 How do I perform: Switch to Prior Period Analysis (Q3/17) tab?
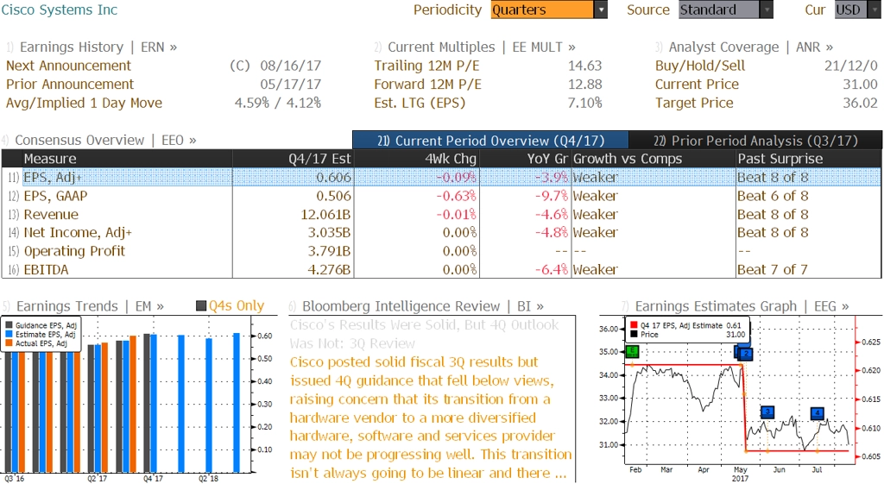(x=755, y=141)
